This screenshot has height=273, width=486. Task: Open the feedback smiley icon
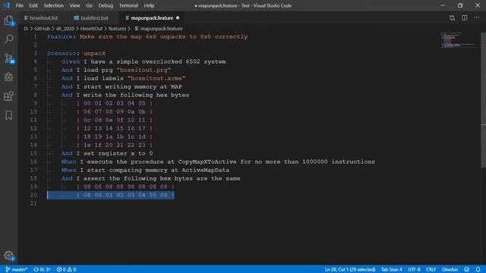click(x=466, y=270)
